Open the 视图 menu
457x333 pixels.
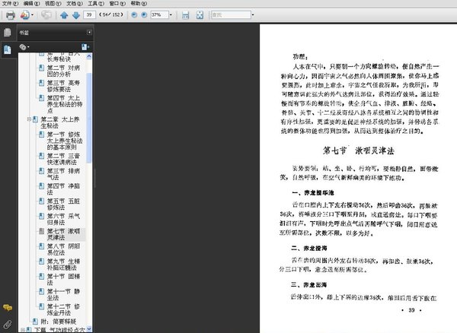pos(53,4)
